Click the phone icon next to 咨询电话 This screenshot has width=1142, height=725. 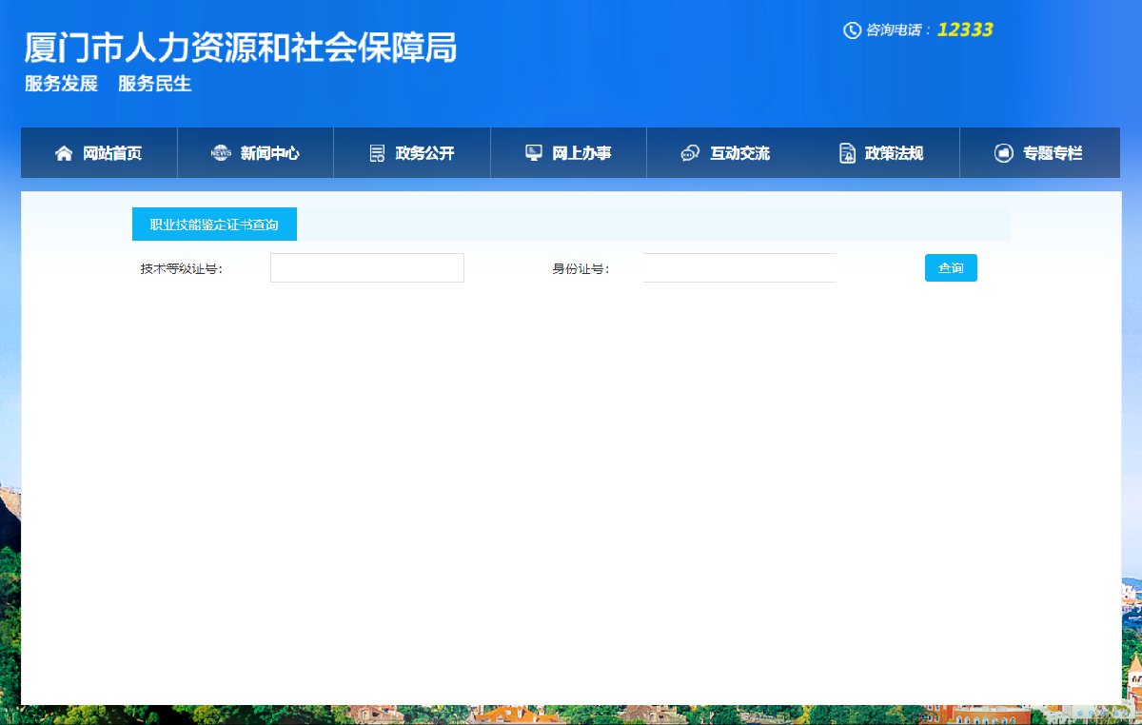pyautogui.click(x=852, y=30)
